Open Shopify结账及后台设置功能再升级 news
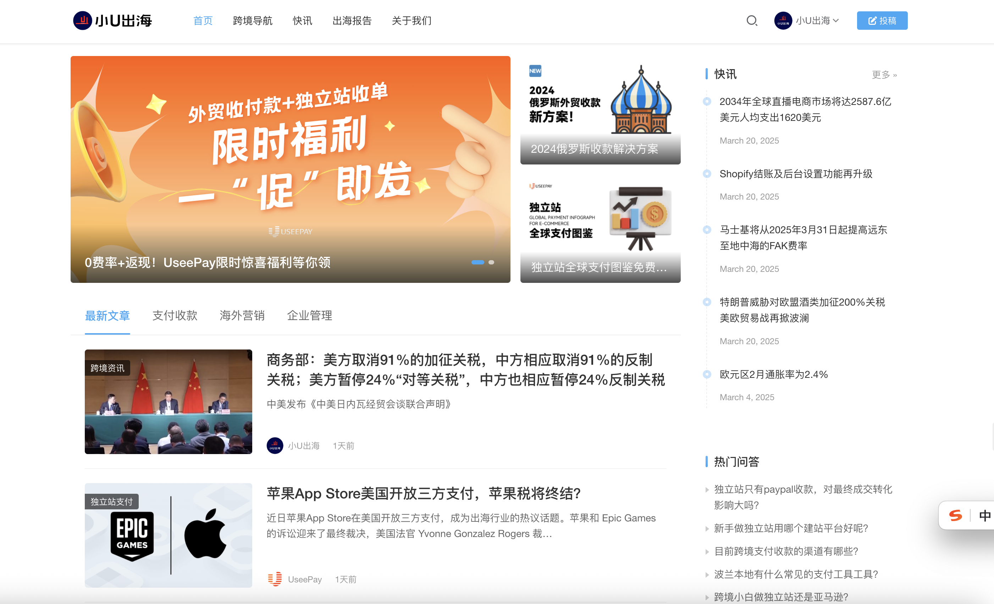Image resolution: width=994 pixels, height=604 pixels. click(796, 174)
